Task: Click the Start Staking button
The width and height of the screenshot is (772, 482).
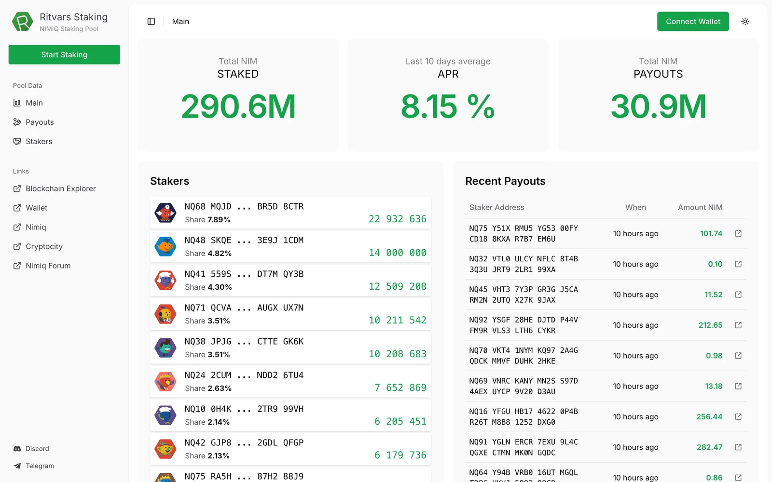Action: pyautogui.click(x=64, y=54)
